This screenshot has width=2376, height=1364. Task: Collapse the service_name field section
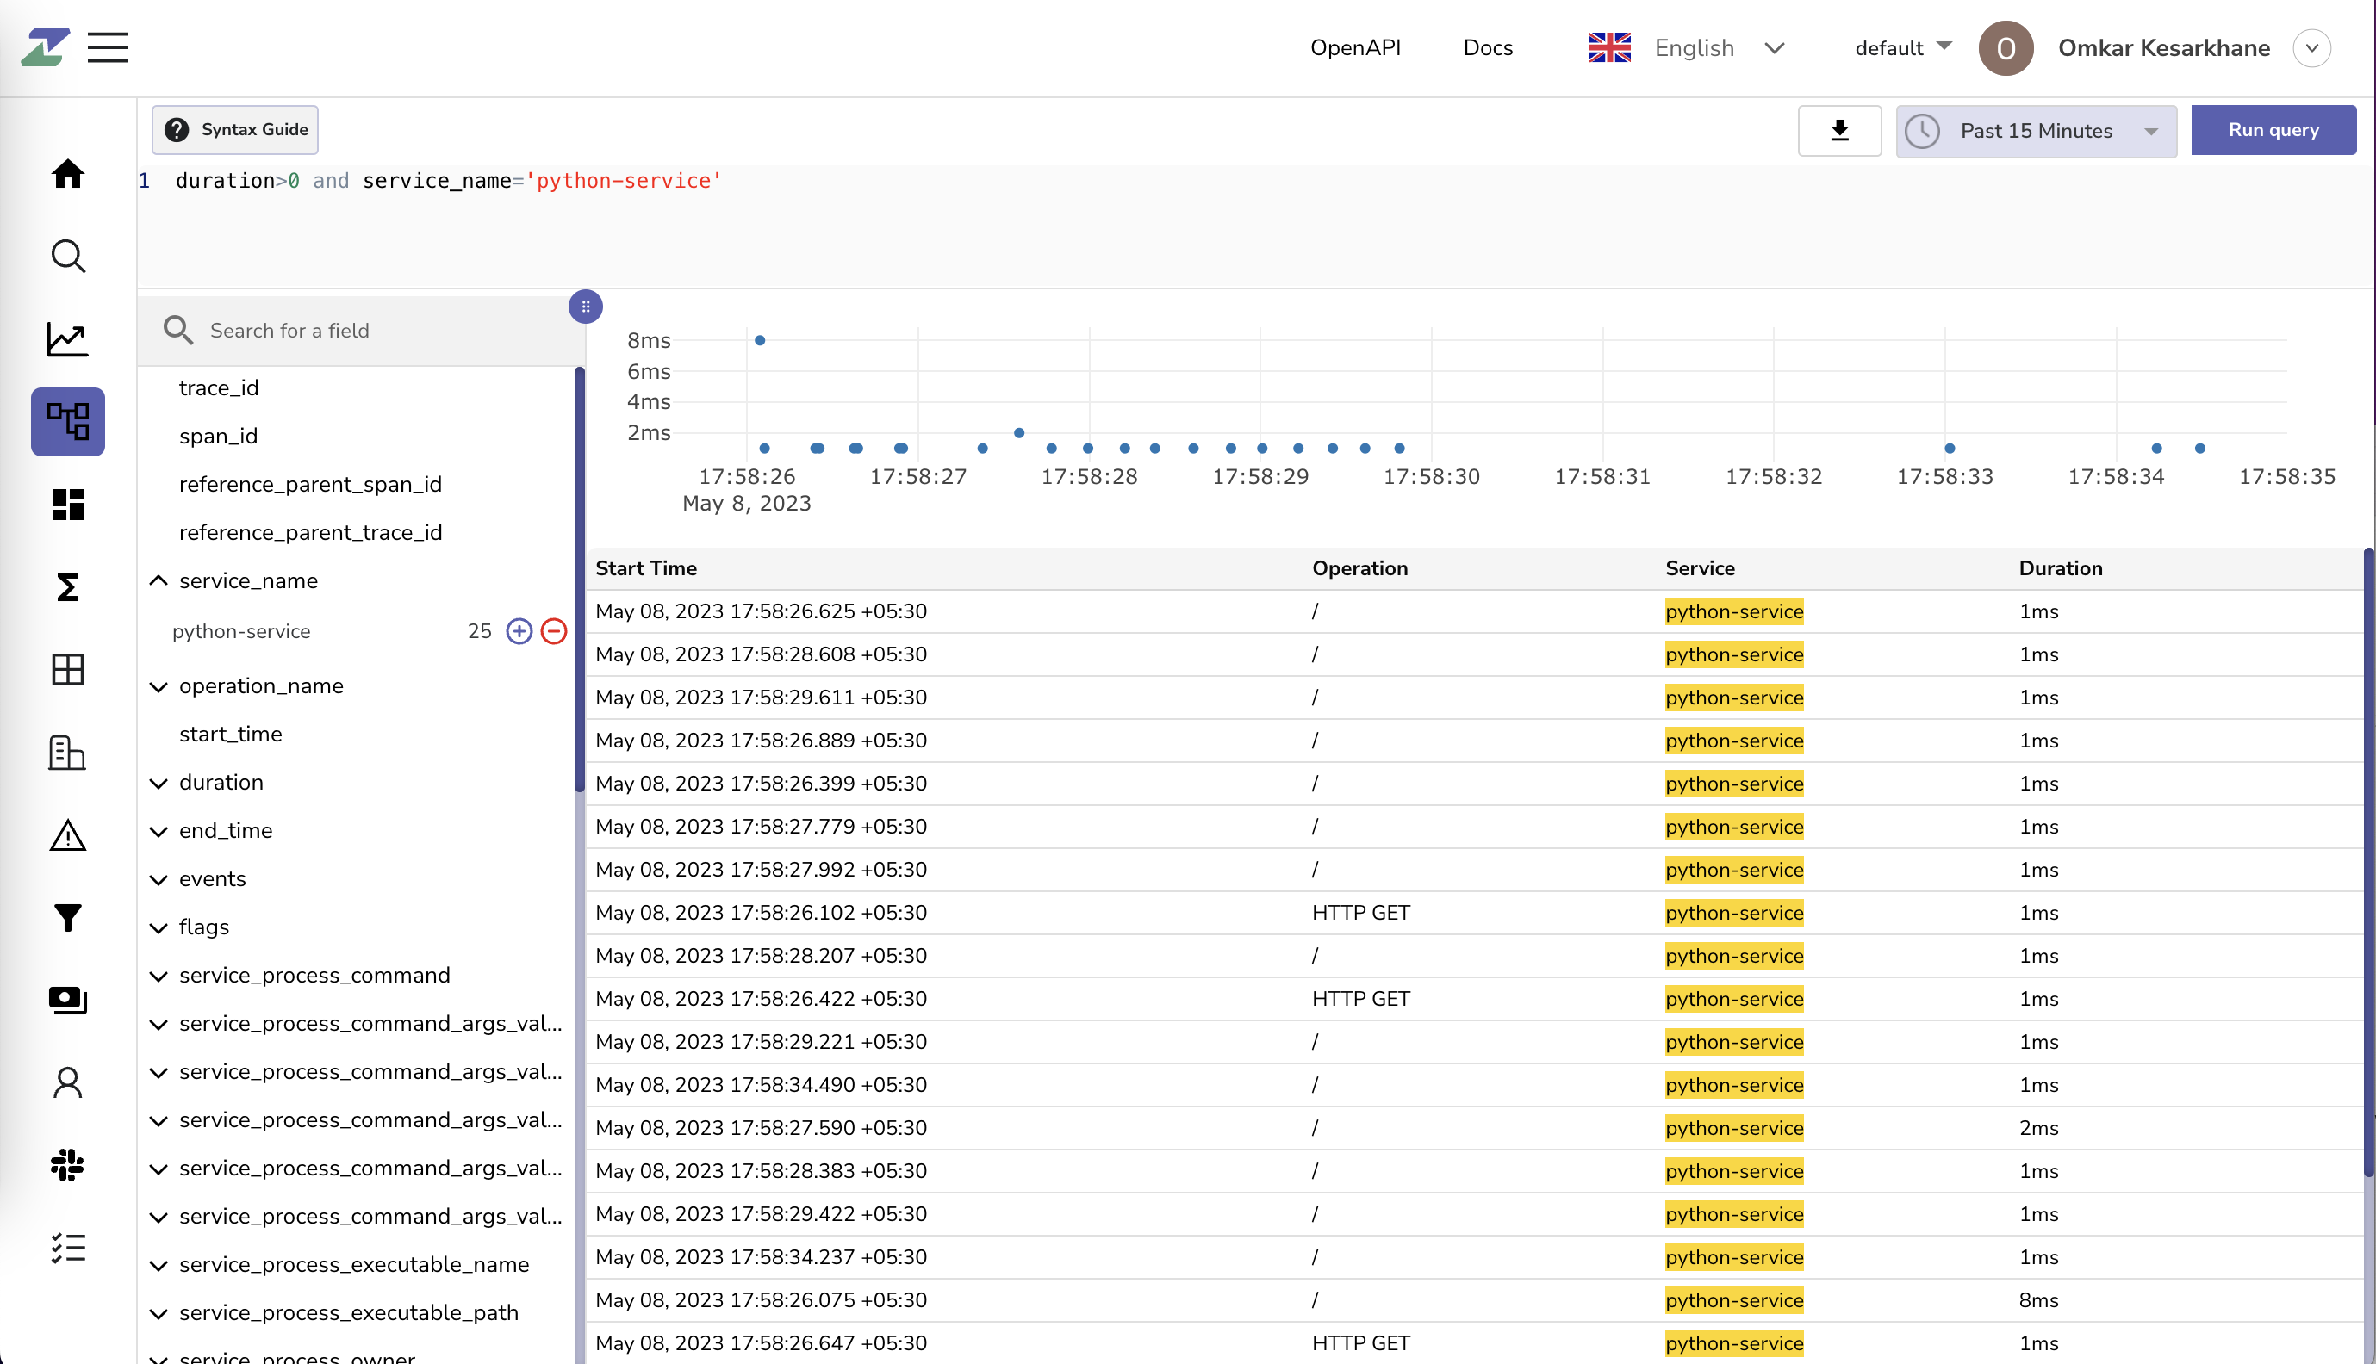click(x=159, y=580)
